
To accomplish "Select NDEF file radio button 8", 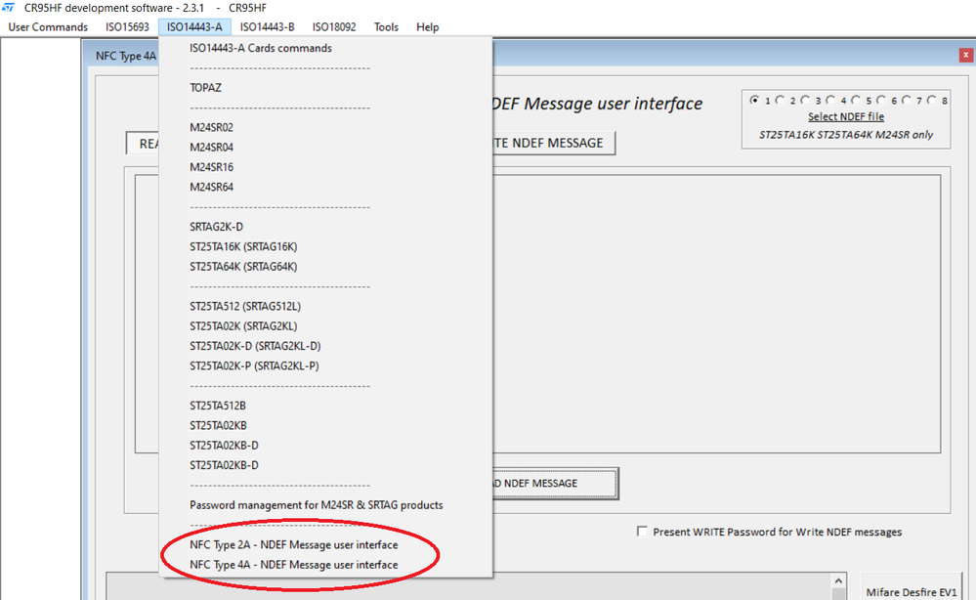I will tap(932, 101).
